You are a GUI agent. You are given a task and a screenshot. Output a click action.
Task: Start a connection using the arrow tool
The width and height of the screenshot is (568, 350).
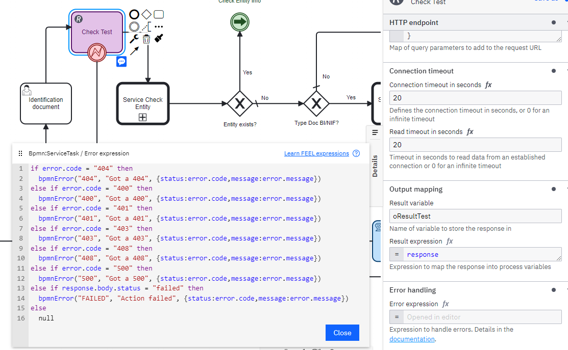[134, 51]
